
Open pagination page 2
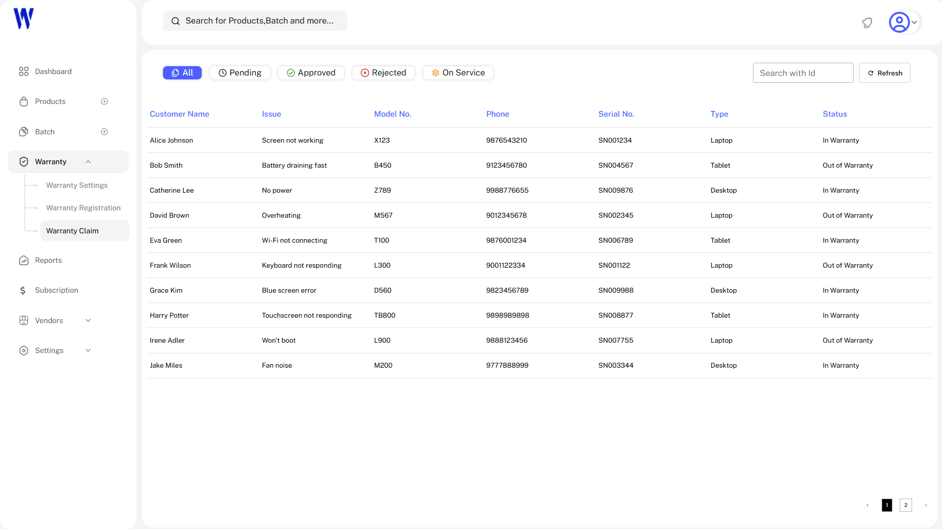click(906, 505)
